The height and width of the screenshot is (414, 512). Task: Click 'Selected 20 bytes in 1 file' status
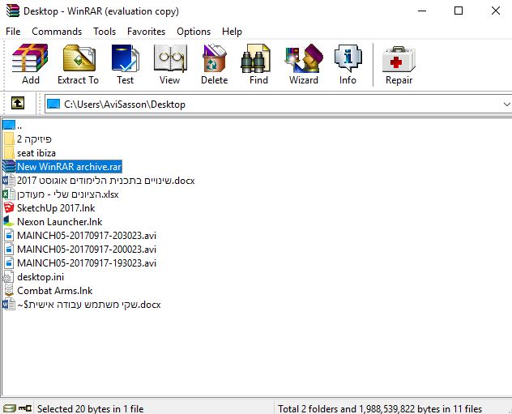tap(90, 408)
